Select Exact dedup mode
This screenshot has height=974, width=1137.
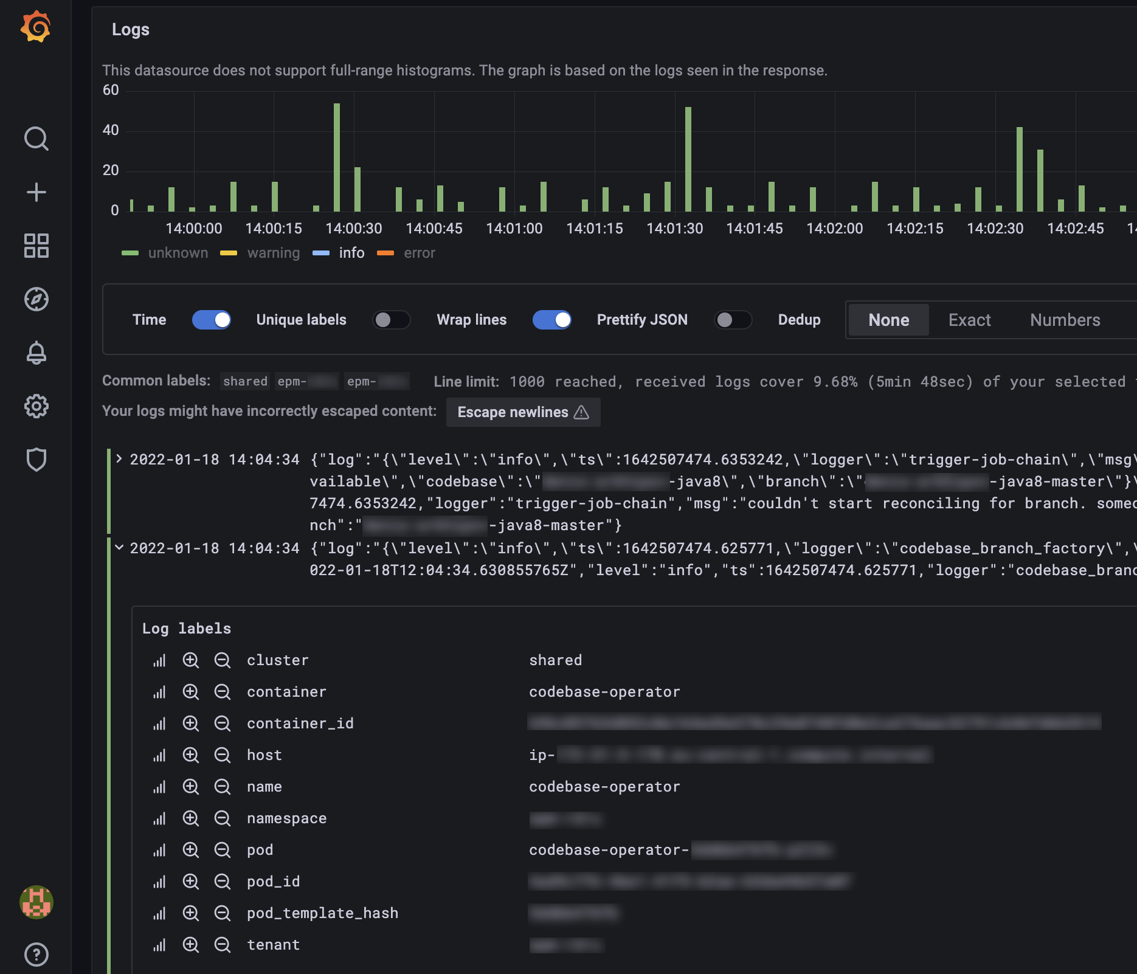(x=969, y=320)
